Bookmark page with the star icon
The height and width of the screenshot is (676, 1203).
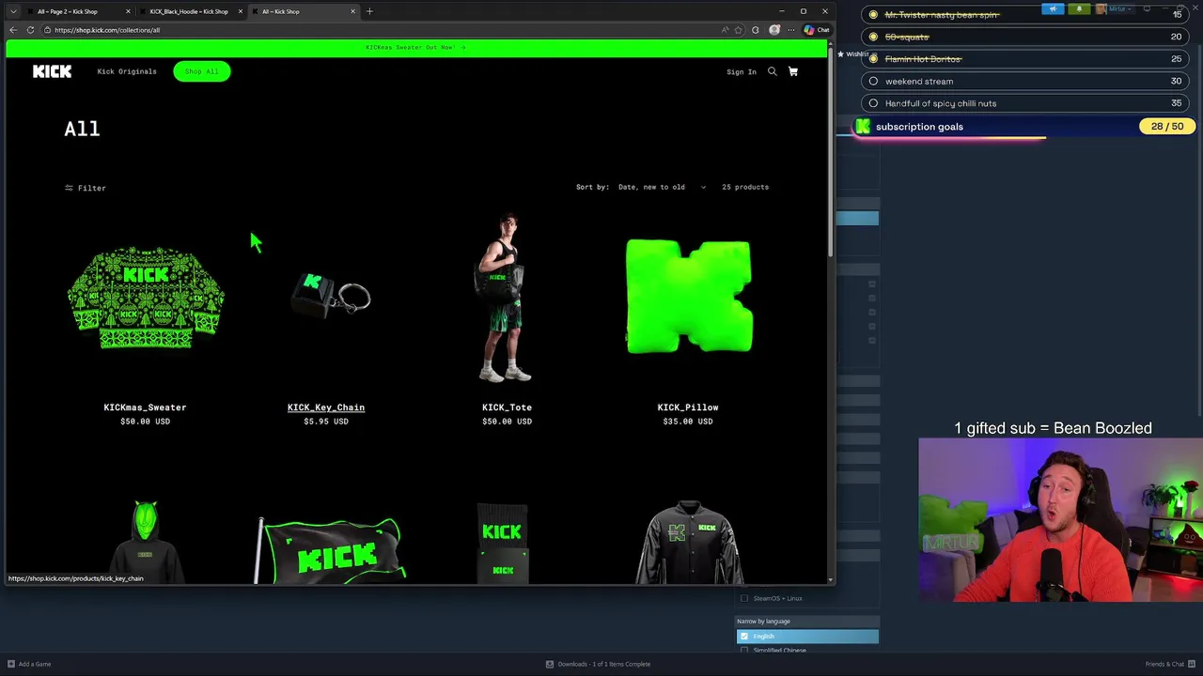pos(738,30)
